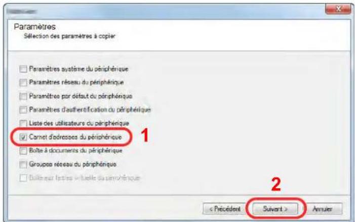Uncheck Carnet d'adresses du périphérique box

pyautogui.click(x=23, y=137)
